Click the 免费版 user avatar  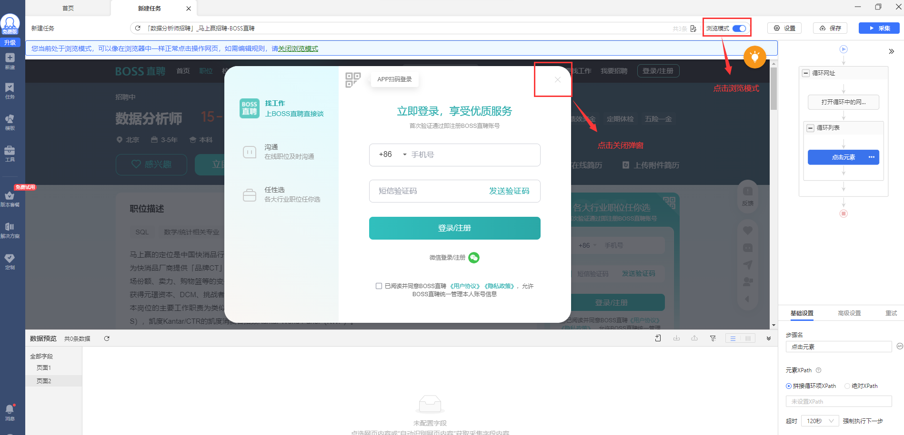[10, 24]
